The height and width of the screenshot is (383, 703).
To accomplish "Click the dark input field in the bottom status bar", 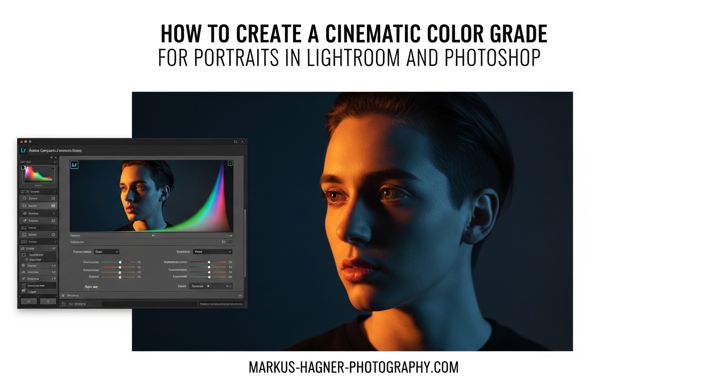I will click(x=150, y=304).
